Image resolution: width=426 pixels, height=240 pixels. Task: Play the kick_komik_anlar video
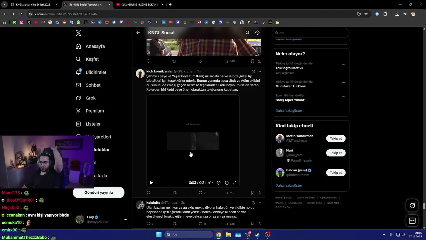(x=151, y=183)
